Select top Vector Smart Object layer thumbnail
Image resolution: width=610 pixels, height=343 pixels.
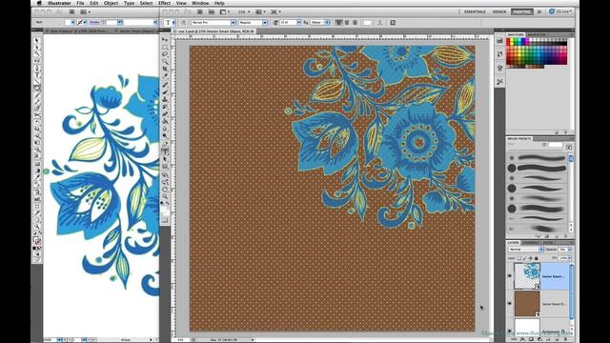tap(527, 275)
